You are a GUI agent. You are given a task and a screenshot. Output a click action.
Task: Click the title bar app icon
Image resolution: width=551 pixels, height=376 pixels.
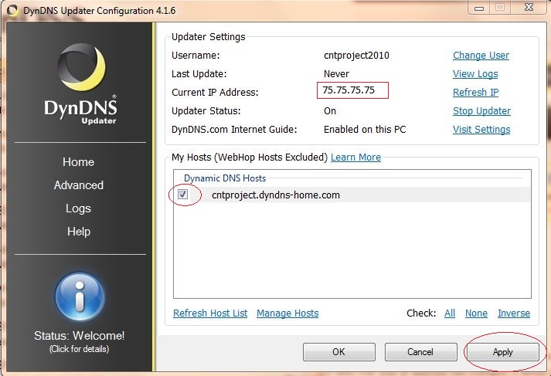13,11
